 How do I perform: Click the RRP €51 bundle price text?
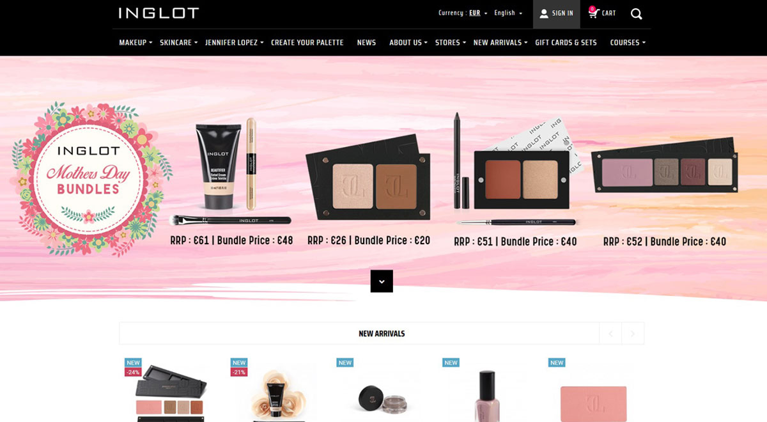coord(515,242)
